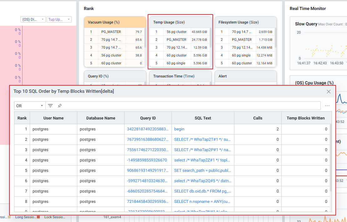Open the 'begin' SQL Text link
The image size is (347, 222).
179,129
